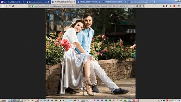181x102 pixels.
Task: Launch Word from the taskbar
Action: (x=13, y=101)
